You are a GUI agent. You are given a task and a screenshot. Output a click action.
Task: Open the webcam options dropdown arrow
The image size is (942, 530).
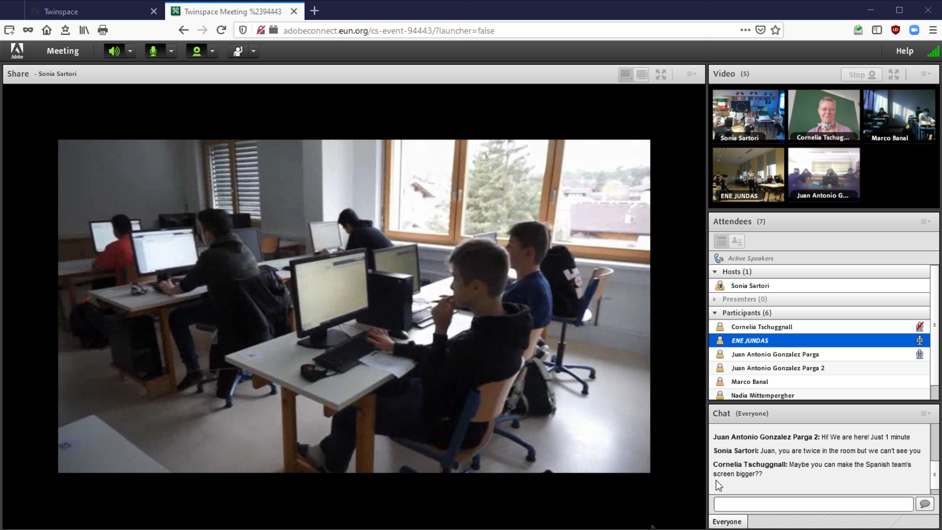(212, 51)
